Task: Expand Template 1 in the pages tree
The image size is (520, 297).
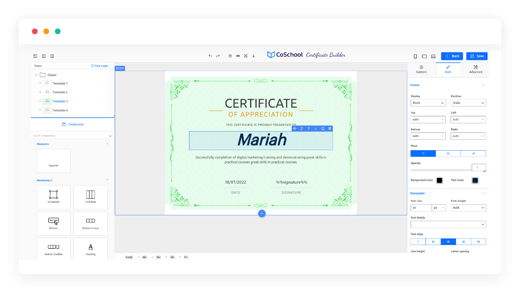Action: (40, 83)
